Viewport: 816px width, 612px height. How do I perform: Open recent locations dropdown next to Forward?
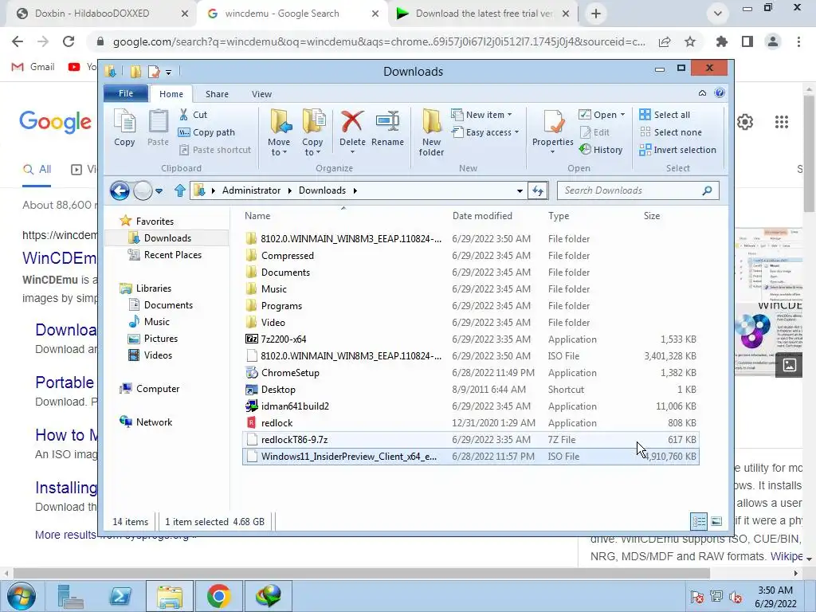click(x=159, y=191)
